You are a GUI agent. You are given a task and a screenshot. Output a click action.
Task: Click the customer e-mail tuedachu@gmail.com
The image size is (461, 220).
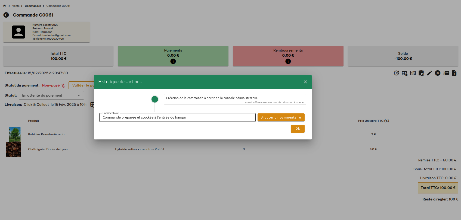coord(57,35)
